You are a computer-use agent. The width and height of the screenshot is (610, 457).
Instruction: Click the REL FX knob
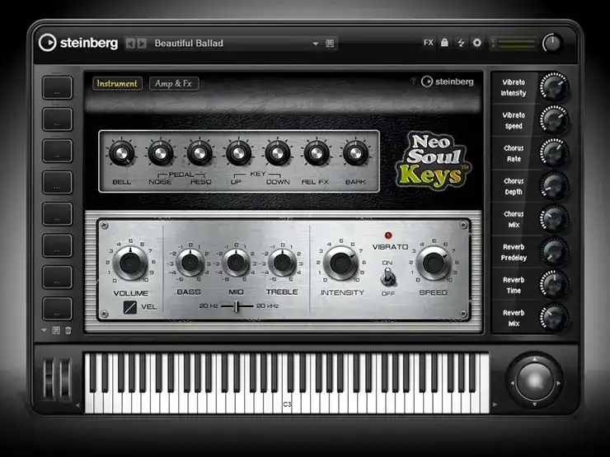tap(317, 153)
